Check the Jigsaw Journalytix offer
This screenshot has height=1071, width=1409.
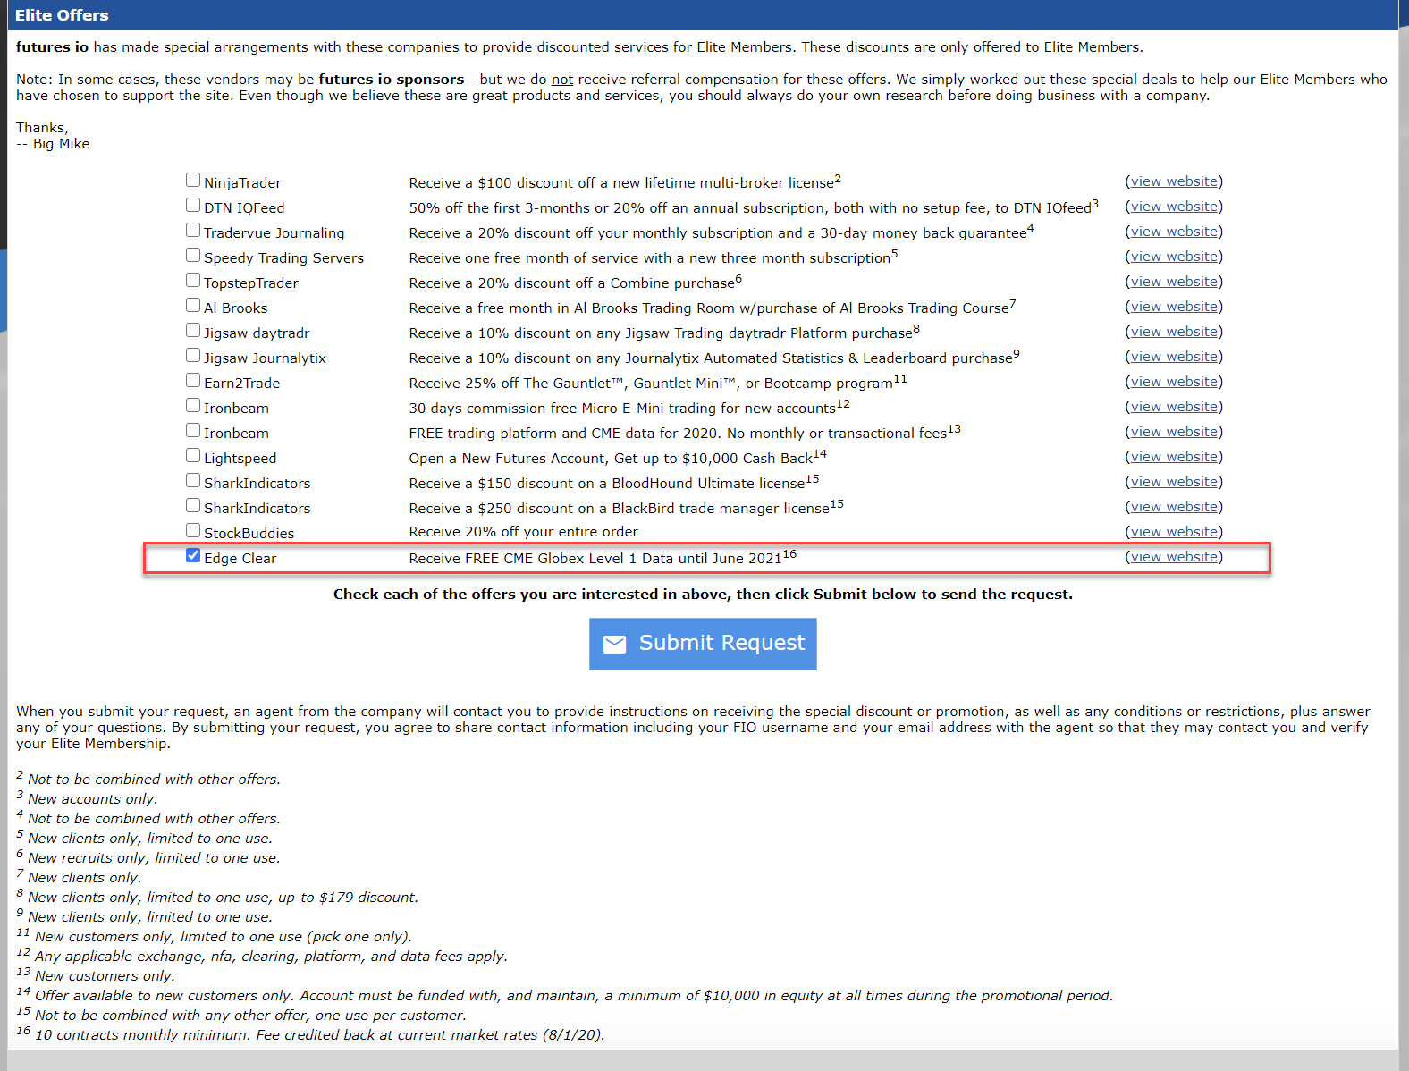193,355
